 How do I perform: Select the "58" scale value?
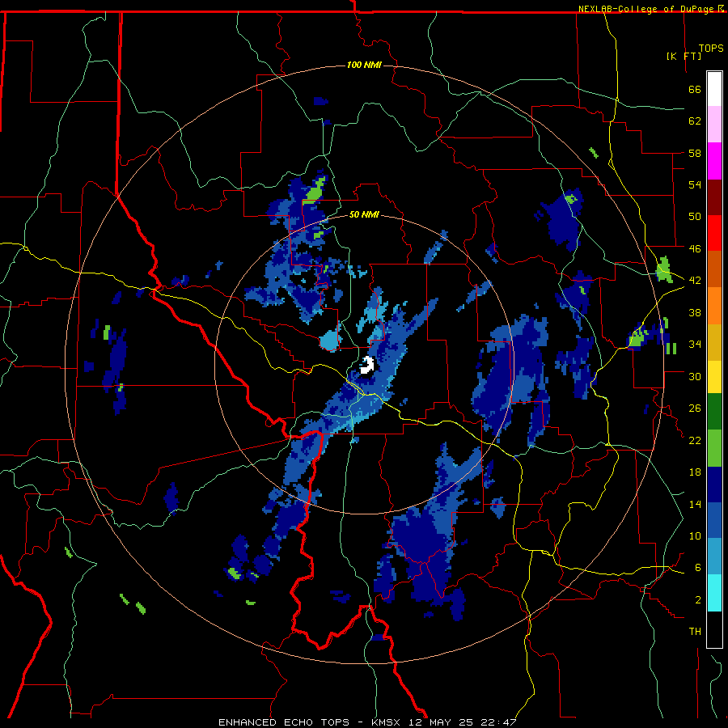click(x=695, y=153)
